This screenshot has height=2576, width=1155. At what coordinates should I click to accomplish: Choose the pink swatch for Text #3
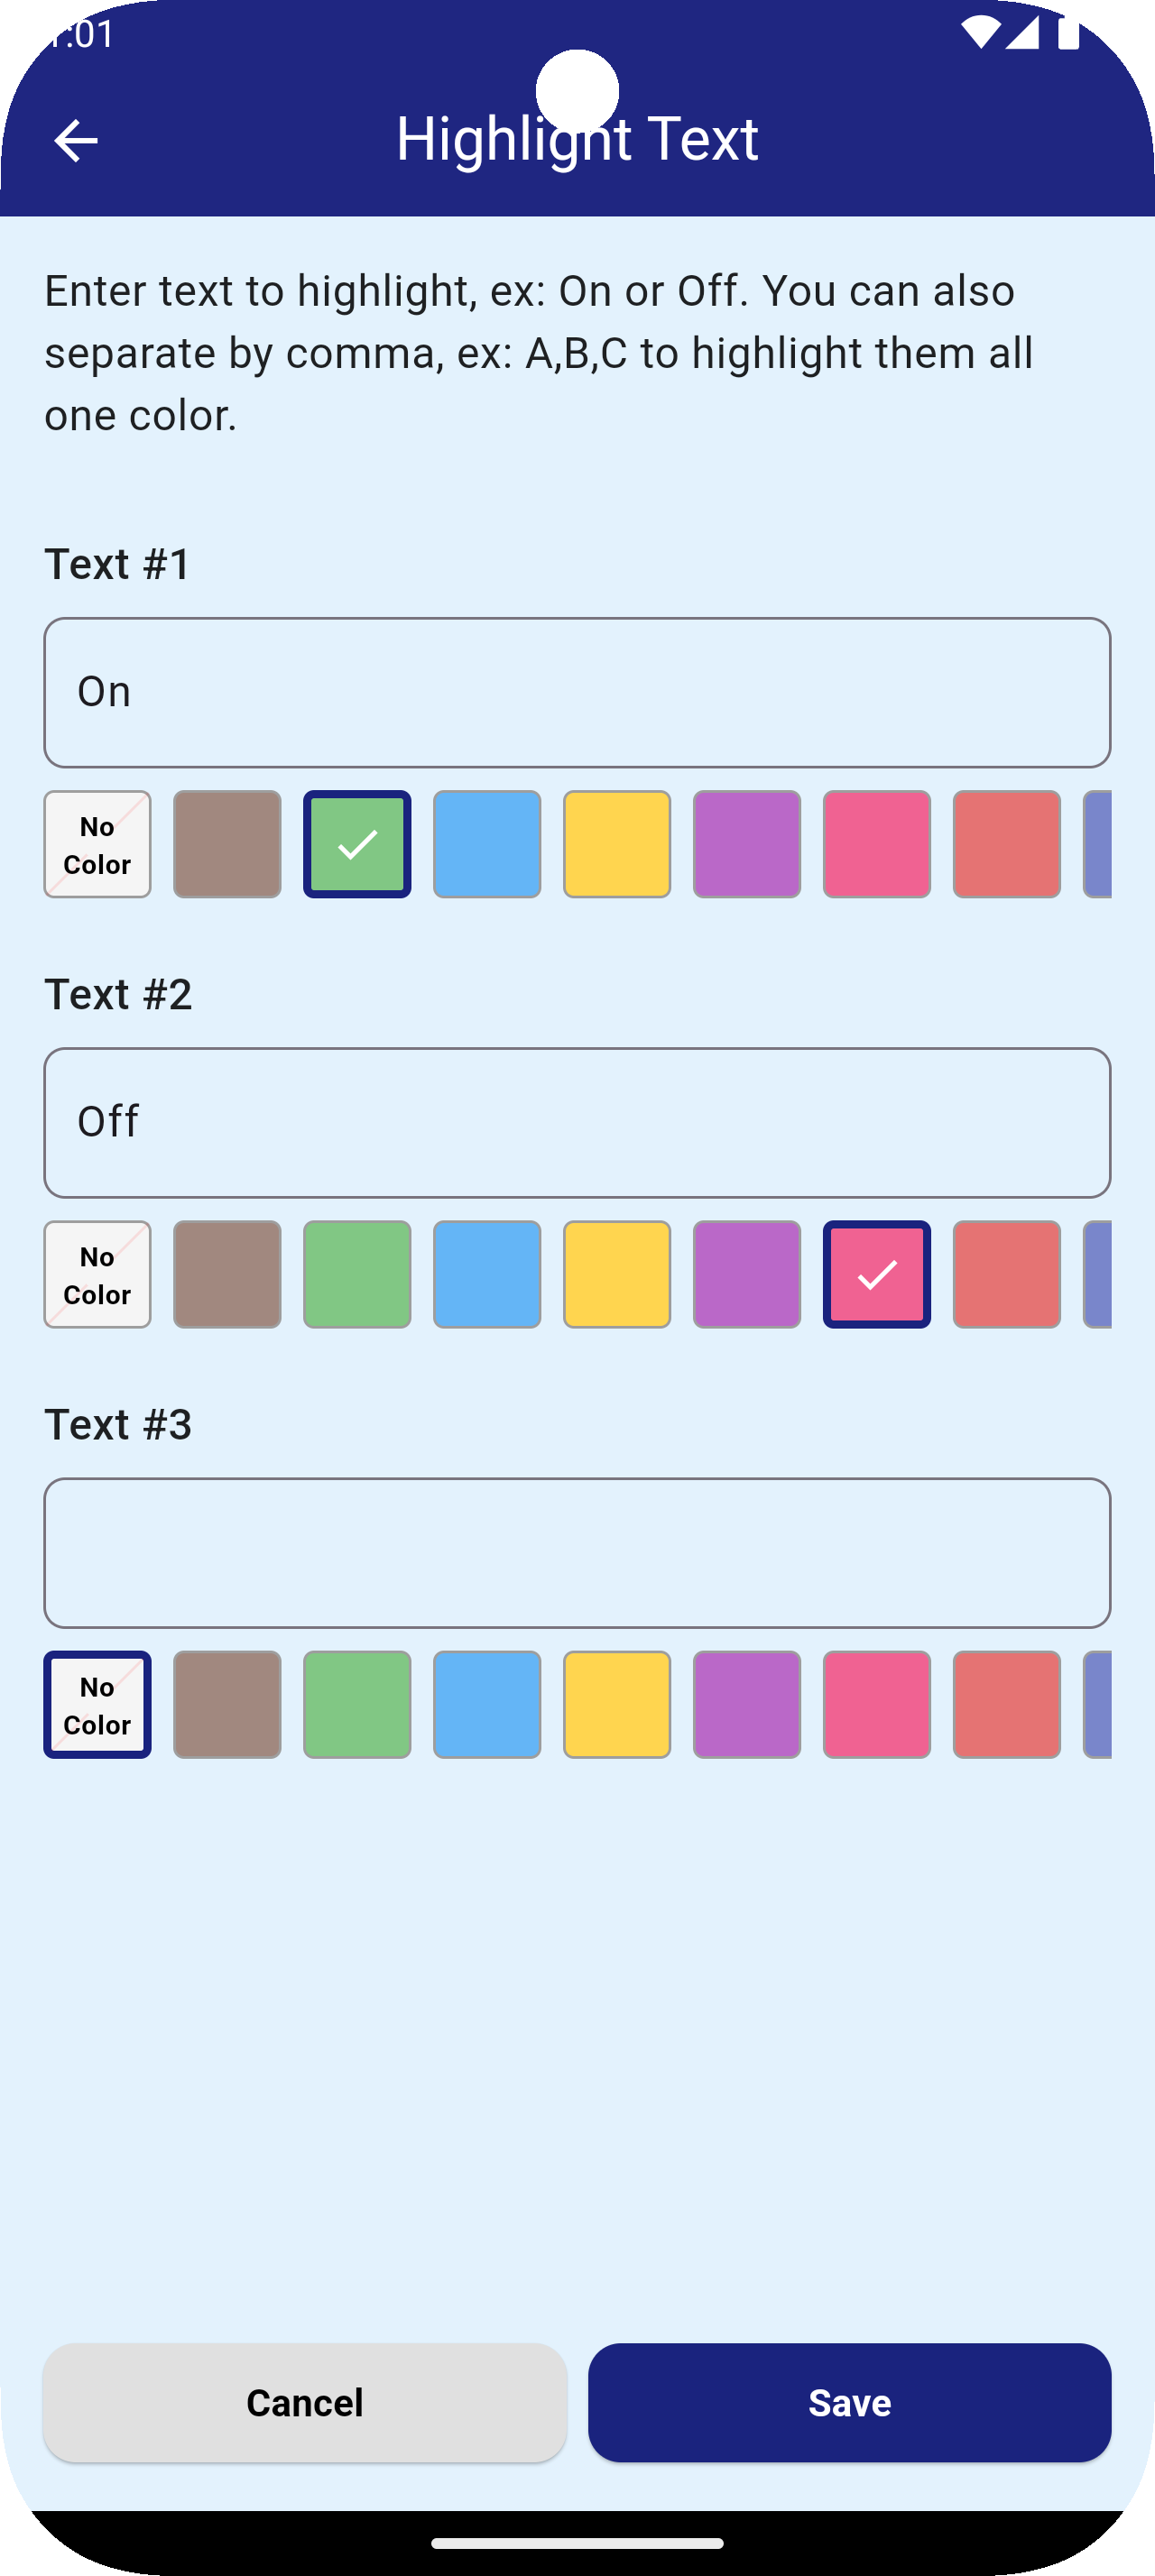point(877,1704)
